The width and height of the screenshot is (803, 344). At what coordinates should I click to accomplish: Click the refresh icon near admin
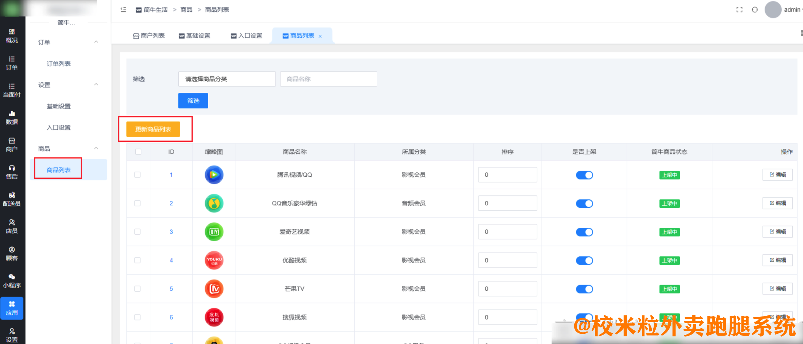pos(754,10)
